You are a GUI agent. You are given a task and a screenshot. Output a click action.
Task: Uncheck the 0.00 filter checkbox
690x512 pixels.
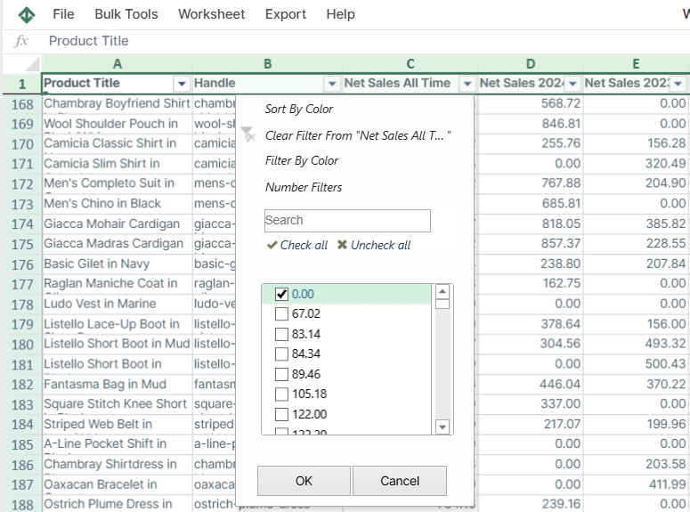tap(281, 294)
